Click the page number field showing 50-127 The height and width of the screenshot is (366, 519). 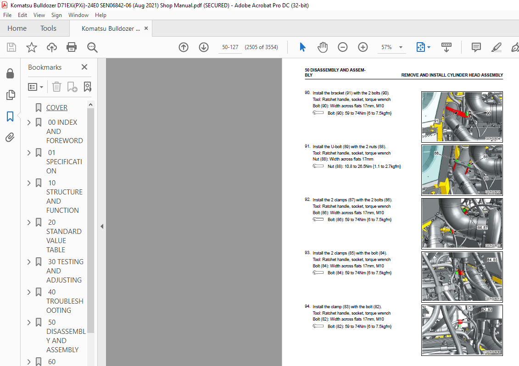[230, 47]
